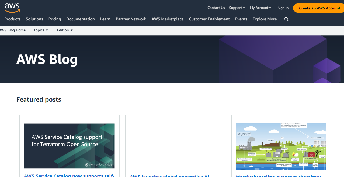Click Sign In
The height and width of the screenshot is (177, 344).
tap(283, 8)
